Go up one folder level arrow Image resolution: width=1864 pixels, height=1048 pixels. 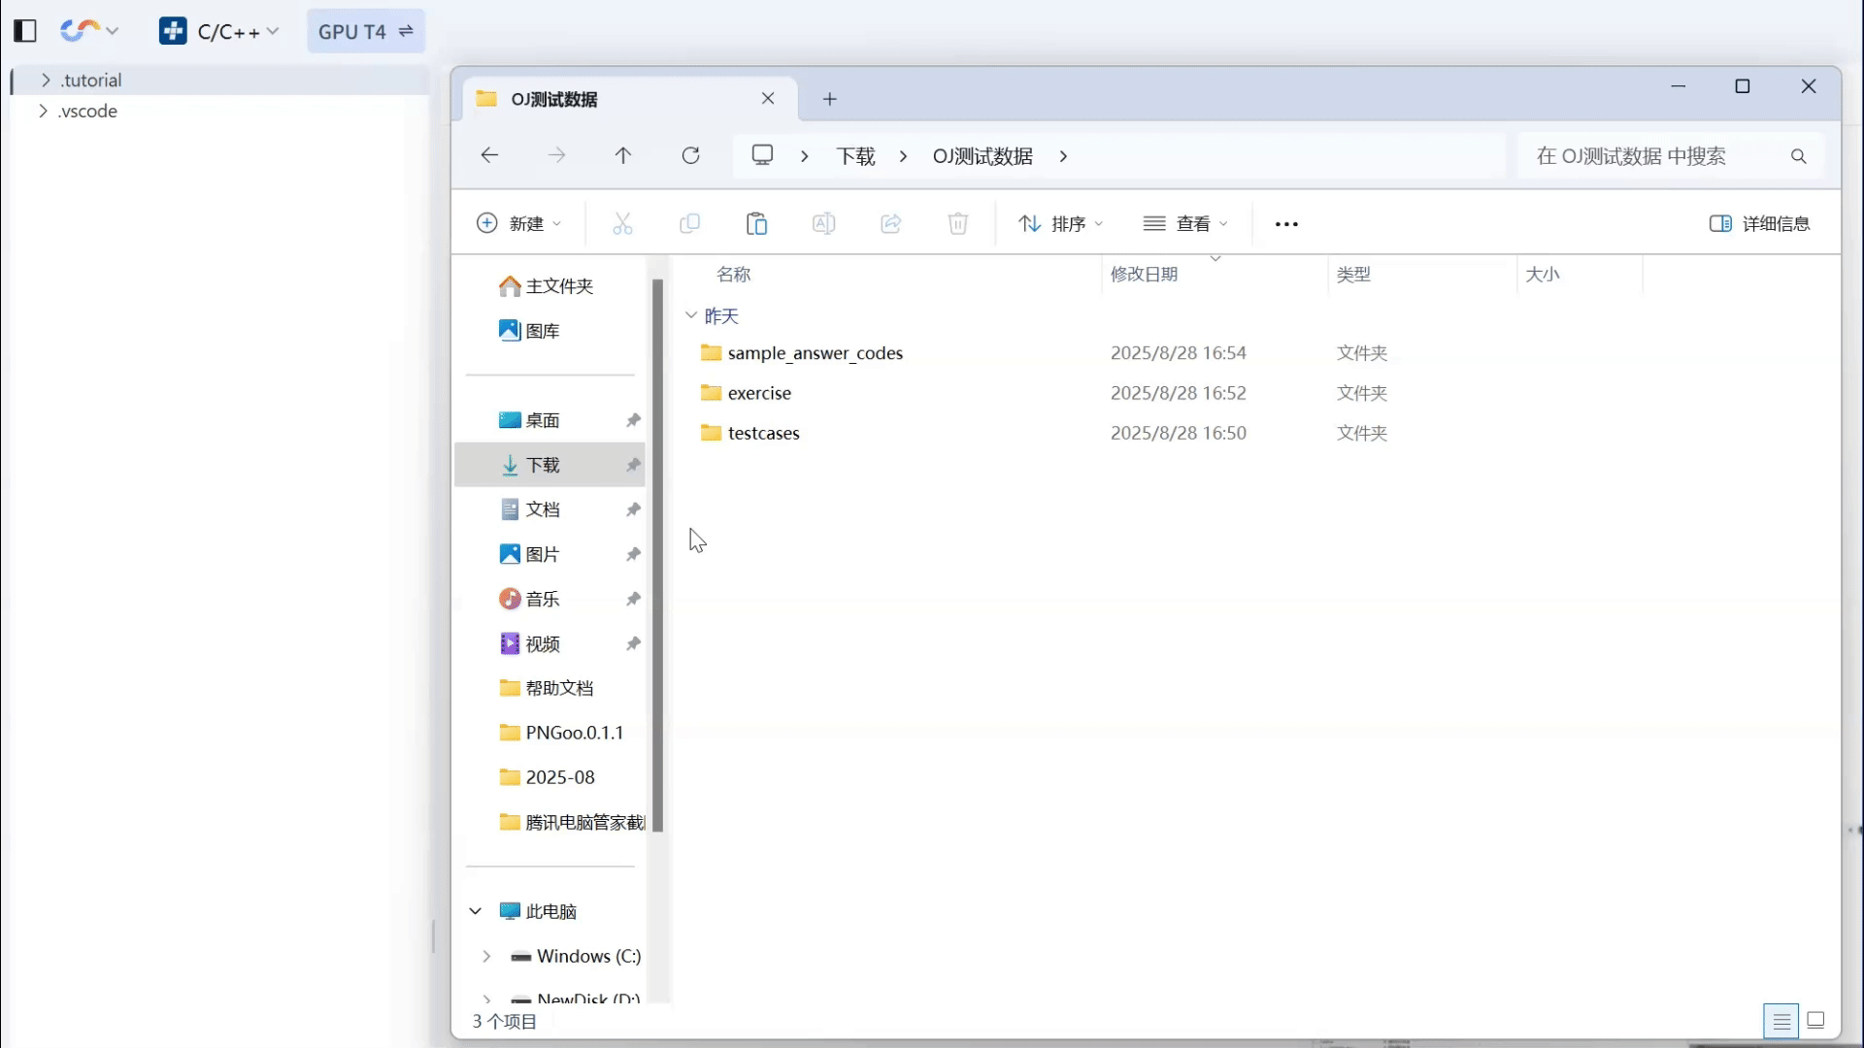click(x=623, y=155)
